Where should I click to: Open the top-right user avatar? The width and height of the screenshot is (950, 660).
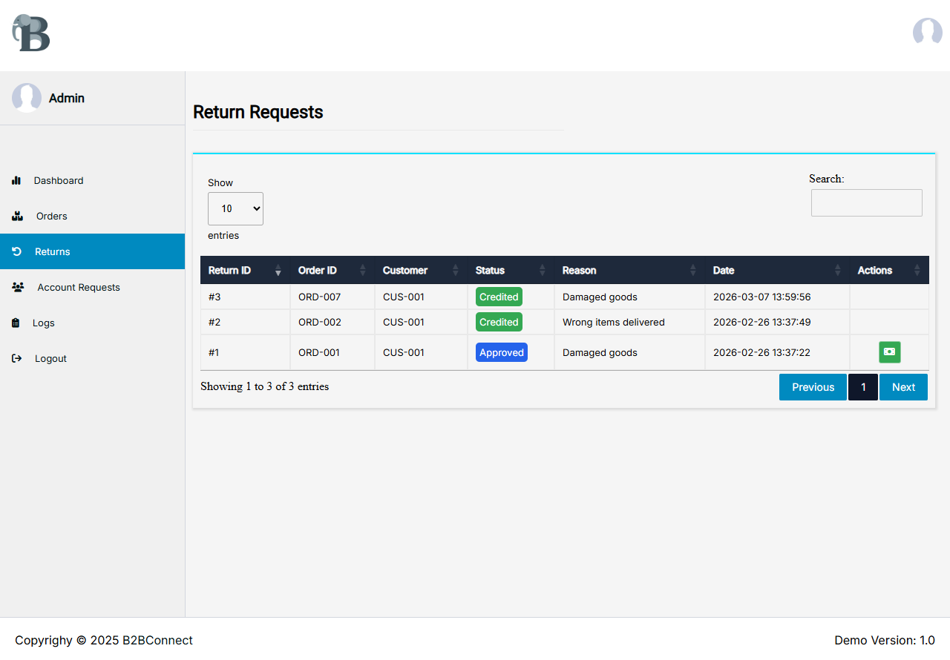point(927,32)
